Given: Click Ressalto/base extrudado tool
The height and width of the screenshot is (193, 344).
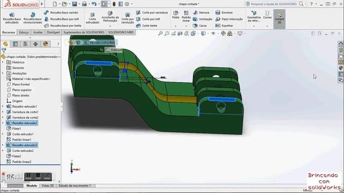Looking at the screenshot, I should click(12, 18).
